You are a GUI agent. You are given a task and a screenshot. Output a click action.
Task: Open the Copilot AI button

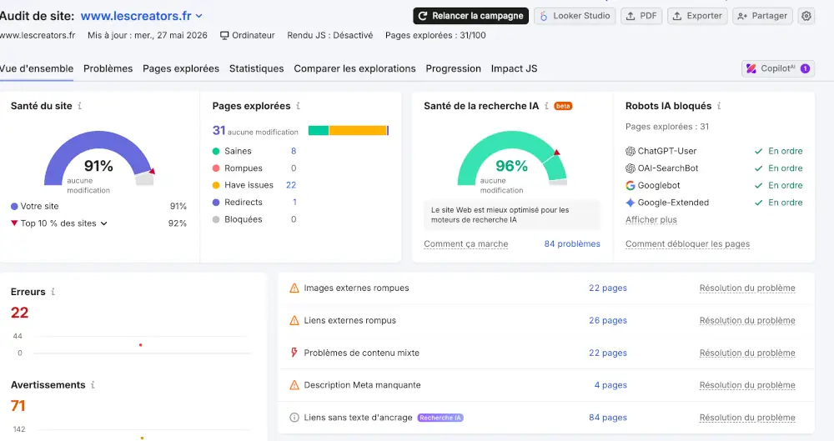click(x=777, y=68)
